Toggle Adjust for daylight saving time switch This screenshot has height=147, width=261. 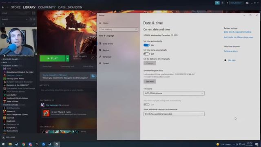(146, 105)
